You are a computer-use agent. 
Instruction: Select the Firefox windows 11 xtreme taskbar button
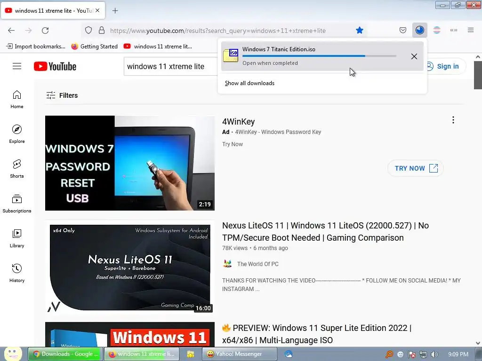click(141, 354)
